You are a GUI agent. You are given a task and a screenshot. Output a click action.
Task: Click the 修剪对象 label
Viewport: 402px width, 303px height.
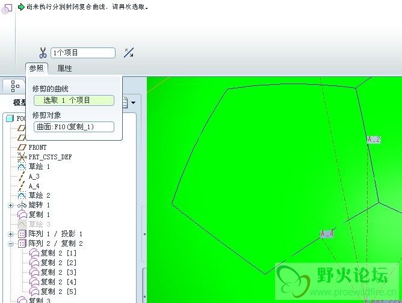tap(47, 115)
